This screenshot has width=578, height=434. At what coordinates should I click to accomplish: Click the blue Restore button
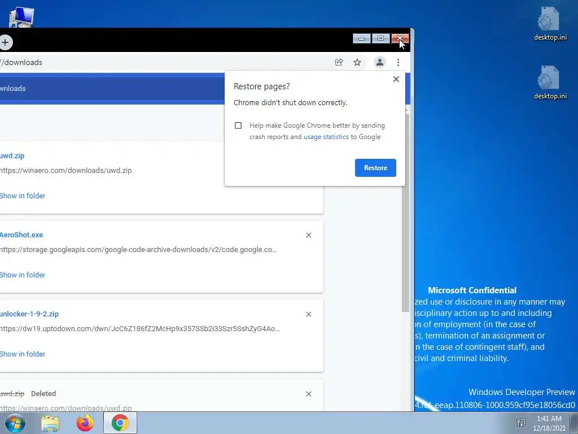375,167
